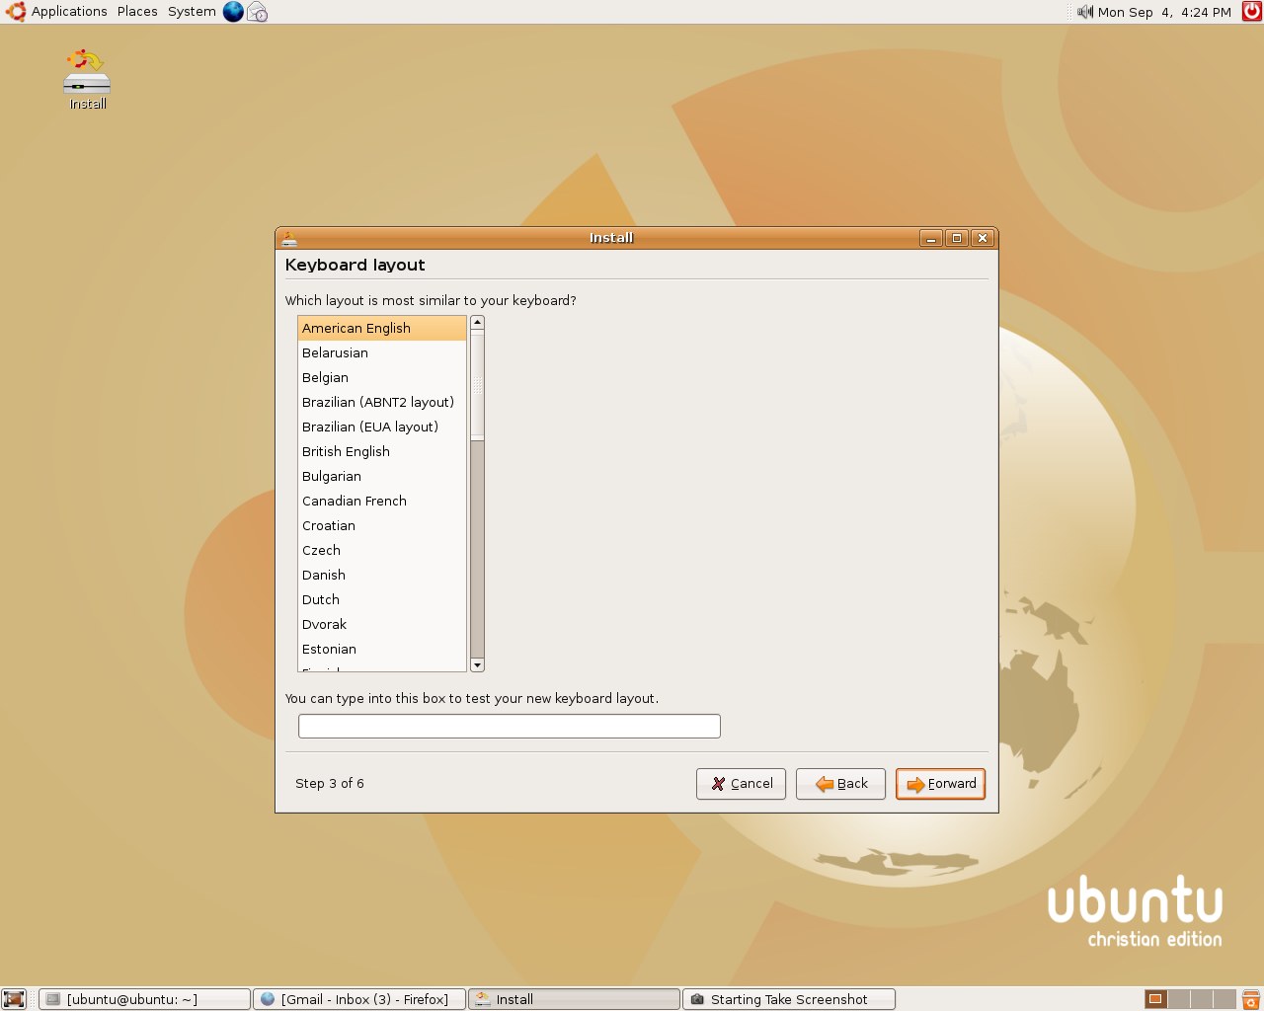Viewport: 1264px width, 1011px height.
Task: Select Croatian keyboard layout
Action: 382,525
